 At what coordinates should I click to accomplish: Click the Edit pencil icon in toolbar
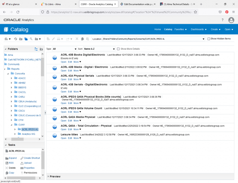click(53, 39)
